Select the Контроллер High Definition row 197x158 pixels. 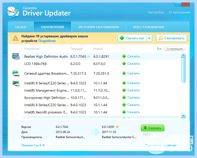pos(101,98)
